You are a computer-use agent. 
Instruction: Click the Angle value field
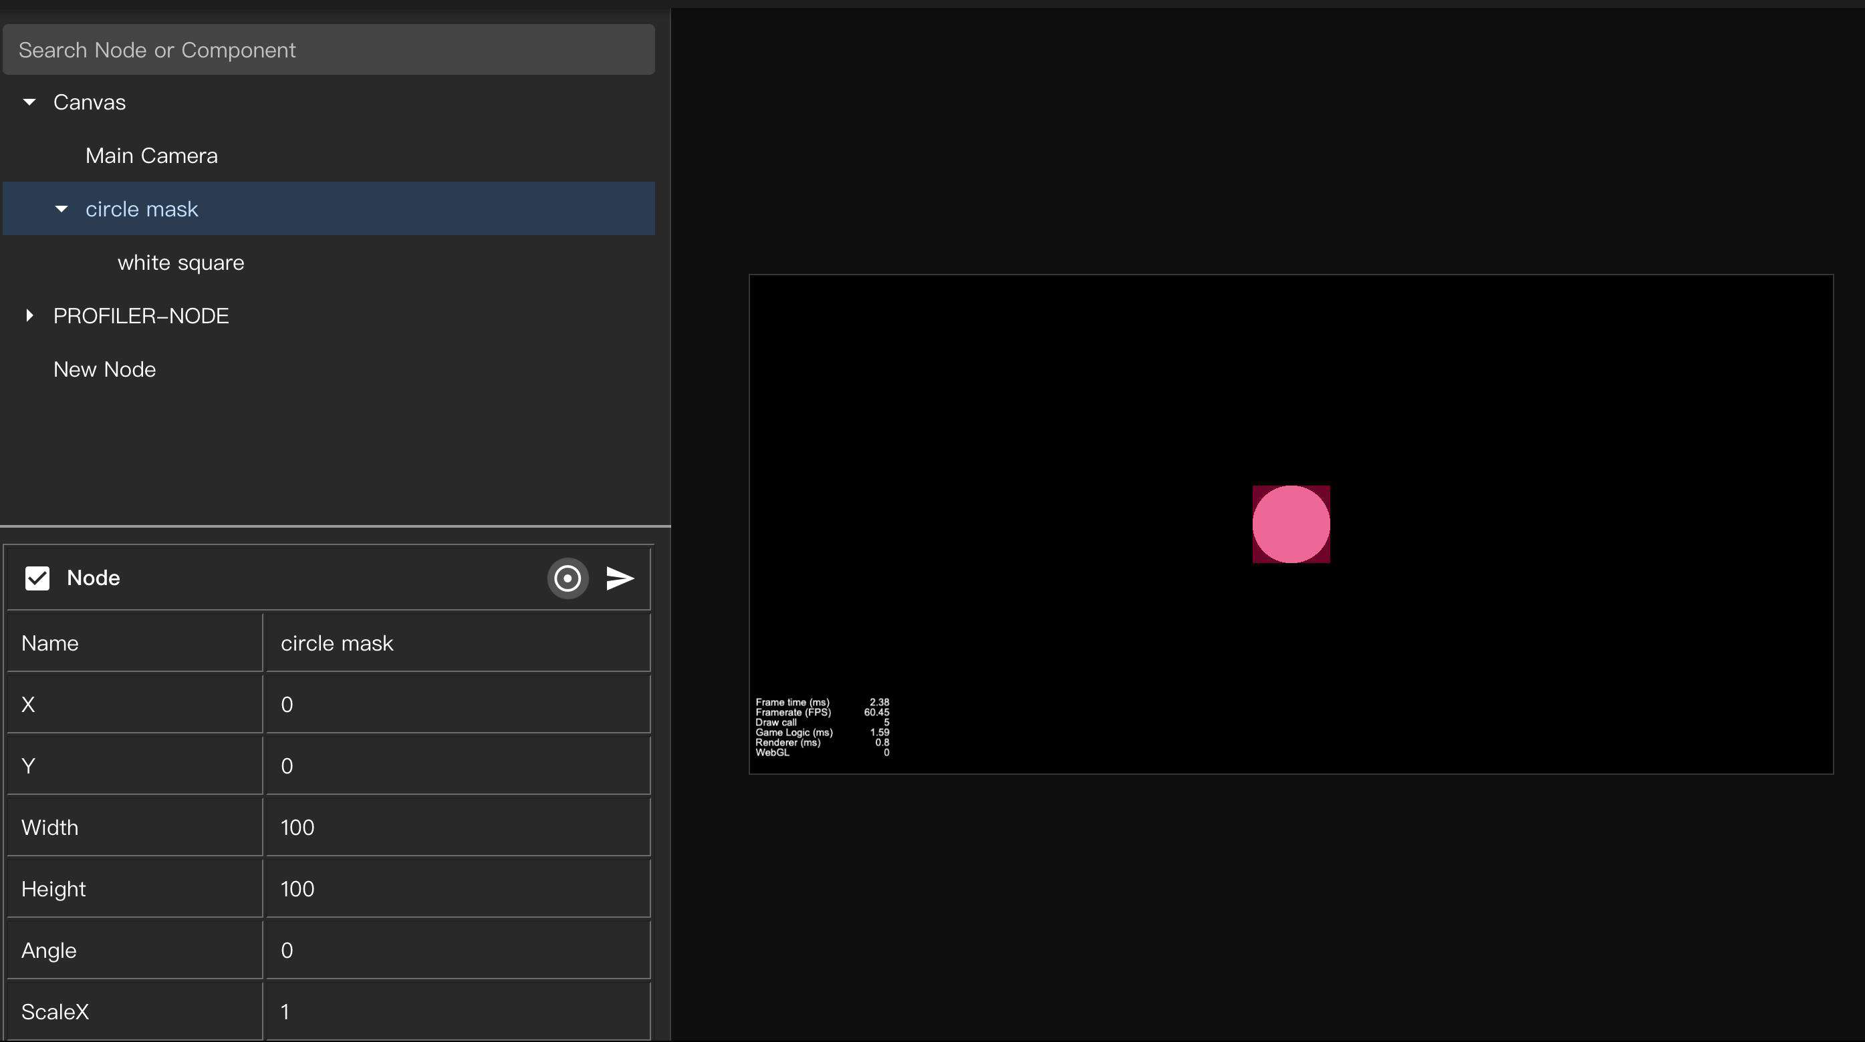pos(459,951)
